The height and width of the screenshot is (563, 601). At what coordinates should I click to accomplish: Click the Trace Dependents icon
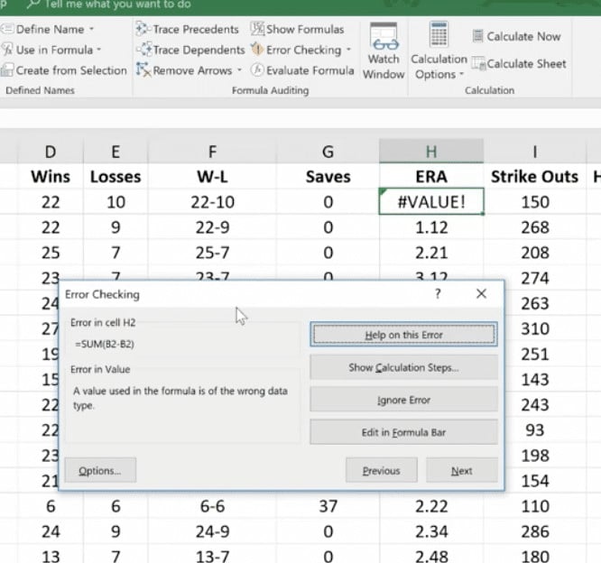coord(143,50)
